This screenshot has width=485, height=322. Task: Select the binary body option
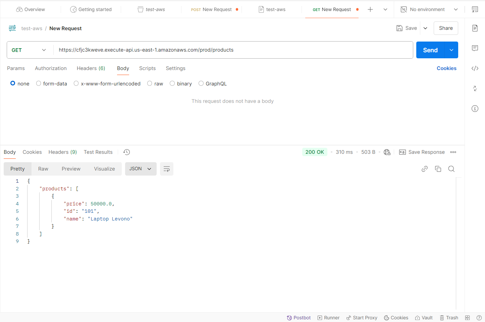(x=172, y=83)
